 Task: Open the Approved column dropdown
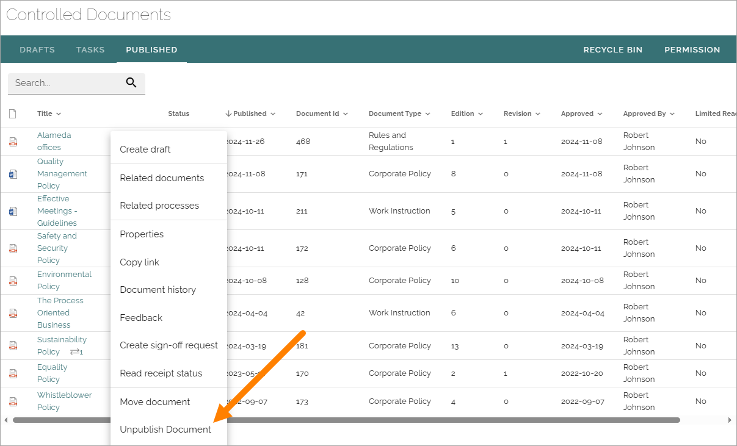click(600, 114)
